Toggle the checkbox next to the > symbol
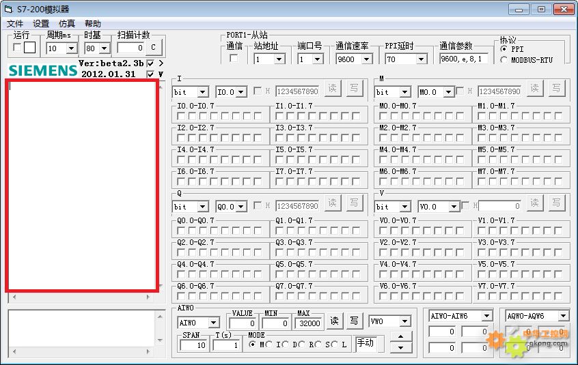This screenshot has width=578, height=365. [150, 63]
